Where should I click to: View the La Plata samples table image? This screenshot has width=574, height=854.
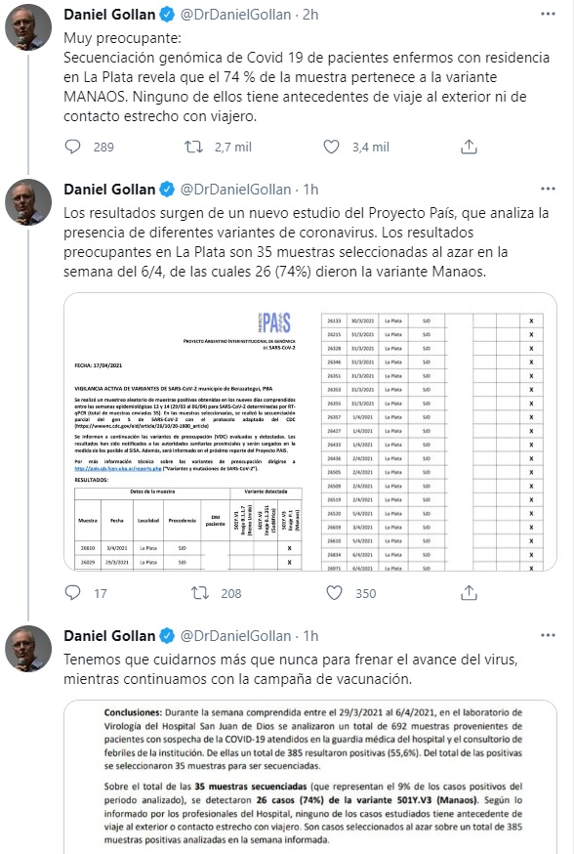[x=434, y=432]
